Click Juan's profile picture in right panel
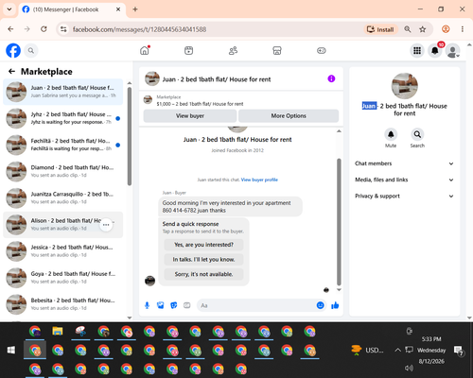 [405, 86]
